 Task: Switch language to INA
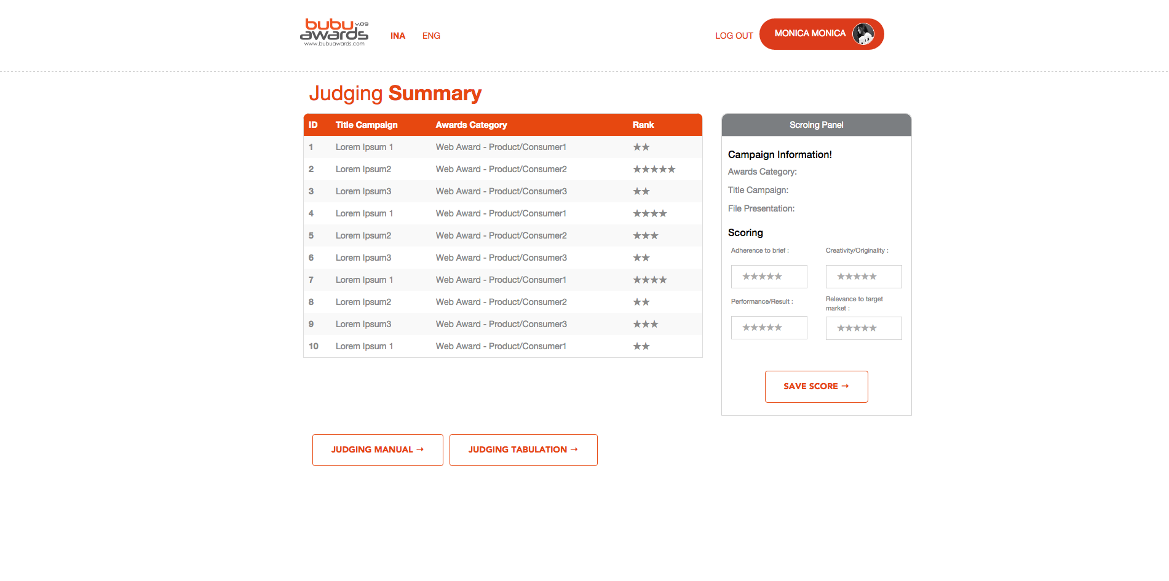point(398,36)
